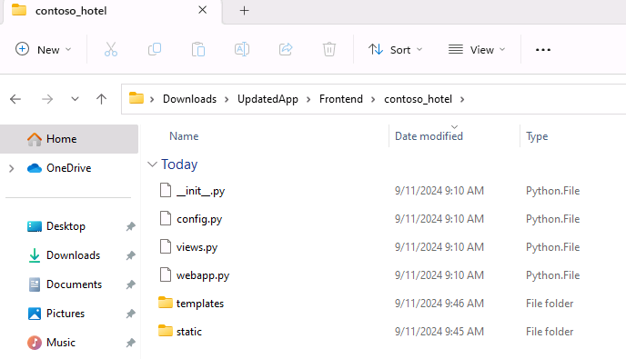Click the config.py file icon

tap(166, 219)
